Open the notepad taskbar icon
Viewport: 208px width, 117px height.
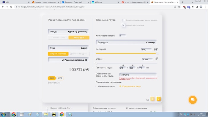click(x=70, y=114)
